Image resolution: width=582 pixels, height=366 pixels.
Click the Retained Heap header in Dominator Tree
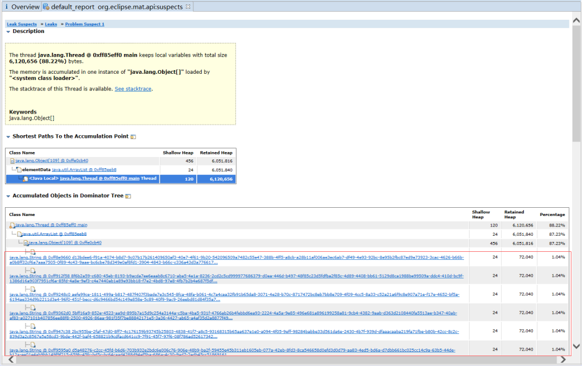point(514,215)
